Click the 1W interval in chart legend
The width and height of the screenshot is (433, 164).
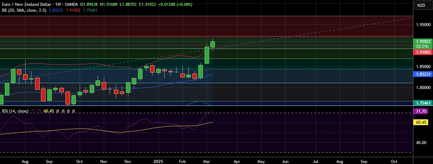(57, 4)
